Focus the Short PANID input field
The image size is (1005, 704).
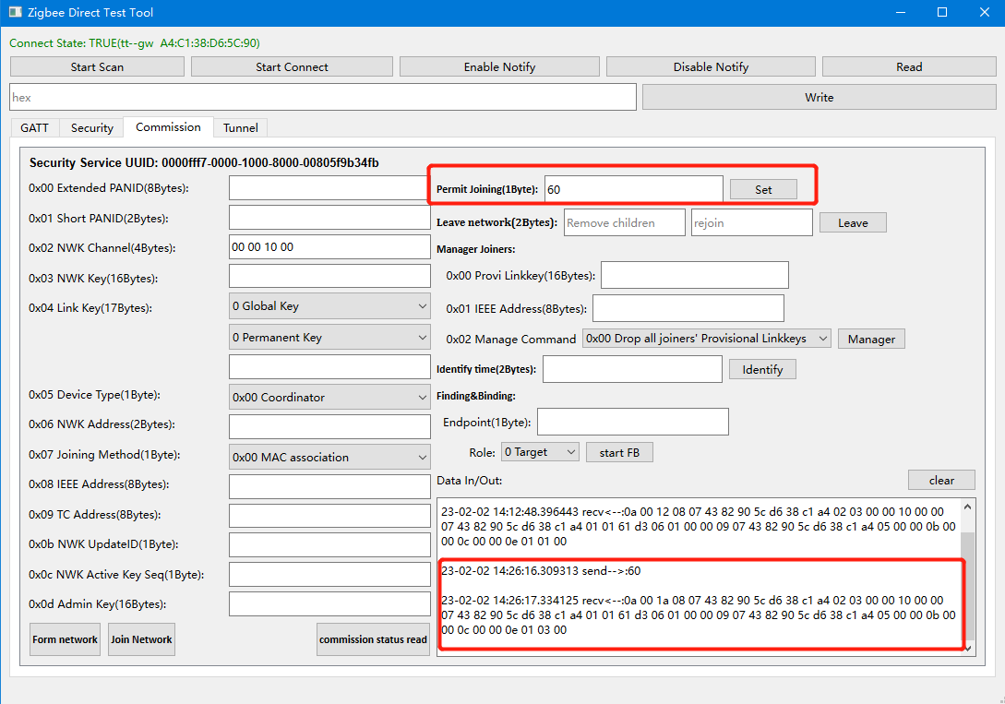click(x=329, y=218)
